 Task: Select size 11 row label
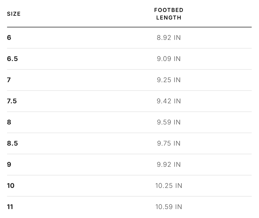click(10, 207)
